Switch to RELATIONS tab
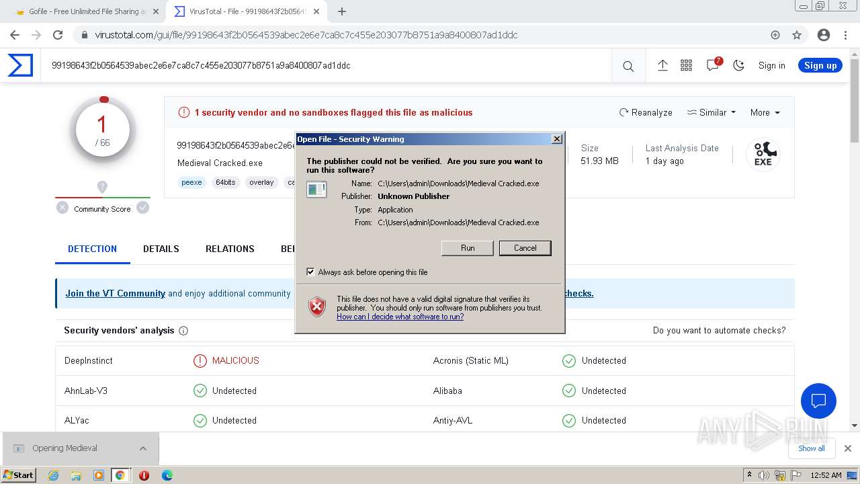 point(230,249)
